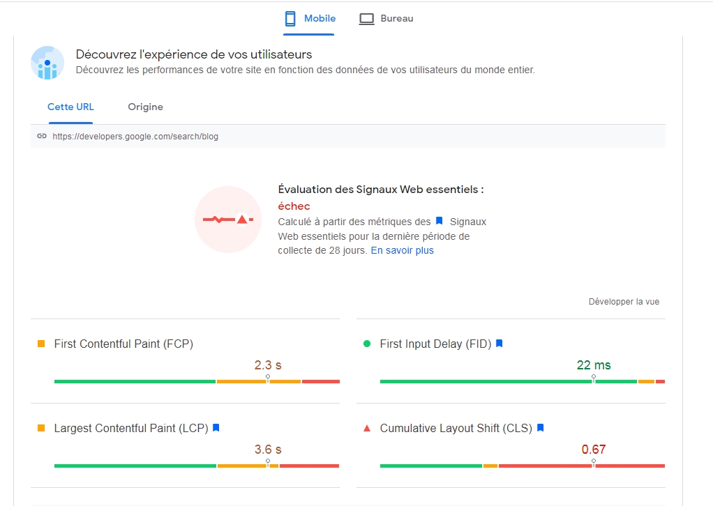Image resolution: width=713 pixels, height=506 pixels.
Task: Click bookmark icon beside Cumulative Layout Shift
Action: 540,428
